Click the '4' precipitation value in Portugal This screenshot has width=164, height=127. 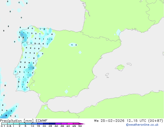tap(33, 68)
